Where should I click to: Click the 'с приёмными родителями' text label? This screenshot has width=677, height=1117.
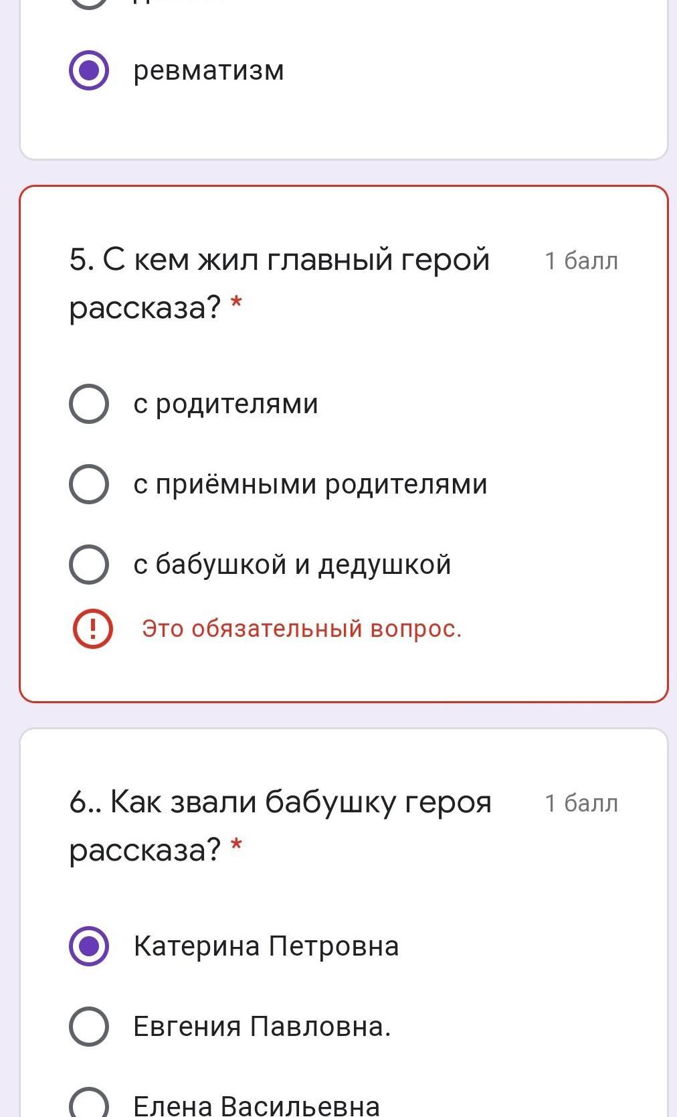click(x=310, y=484)
